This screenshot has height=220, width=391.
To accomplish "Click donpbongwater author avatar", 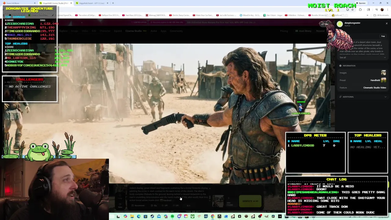I will [x=340, y=24].
